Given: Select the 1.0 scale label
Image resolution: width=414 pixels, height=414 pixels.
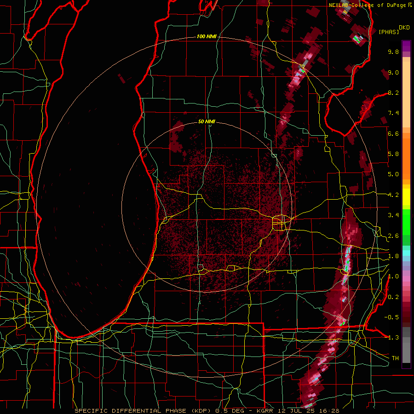Looking at the screenshot, I should [x=393, y=276].
